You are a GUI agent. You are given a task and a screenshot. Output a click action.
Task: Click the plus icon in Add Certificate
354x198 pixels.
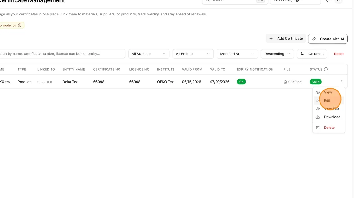tap(271, 38)
